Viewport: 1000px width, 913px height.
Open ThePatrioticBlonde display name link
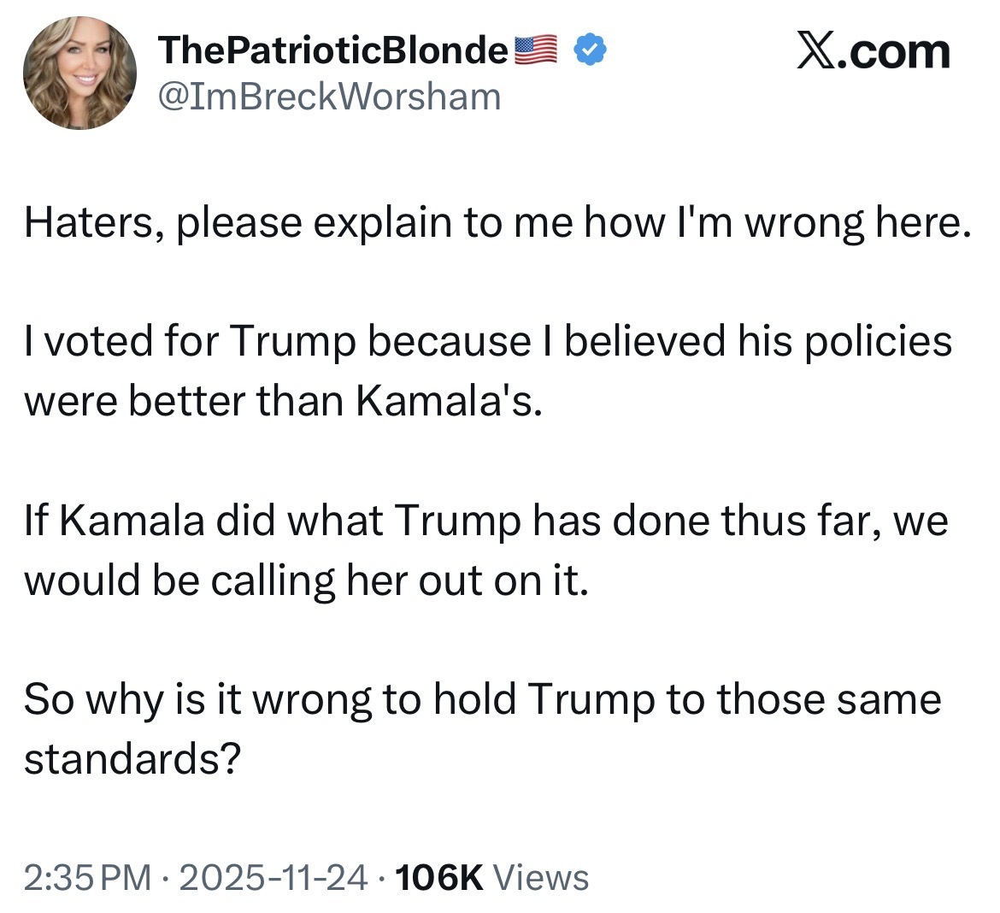pos(334,51)
